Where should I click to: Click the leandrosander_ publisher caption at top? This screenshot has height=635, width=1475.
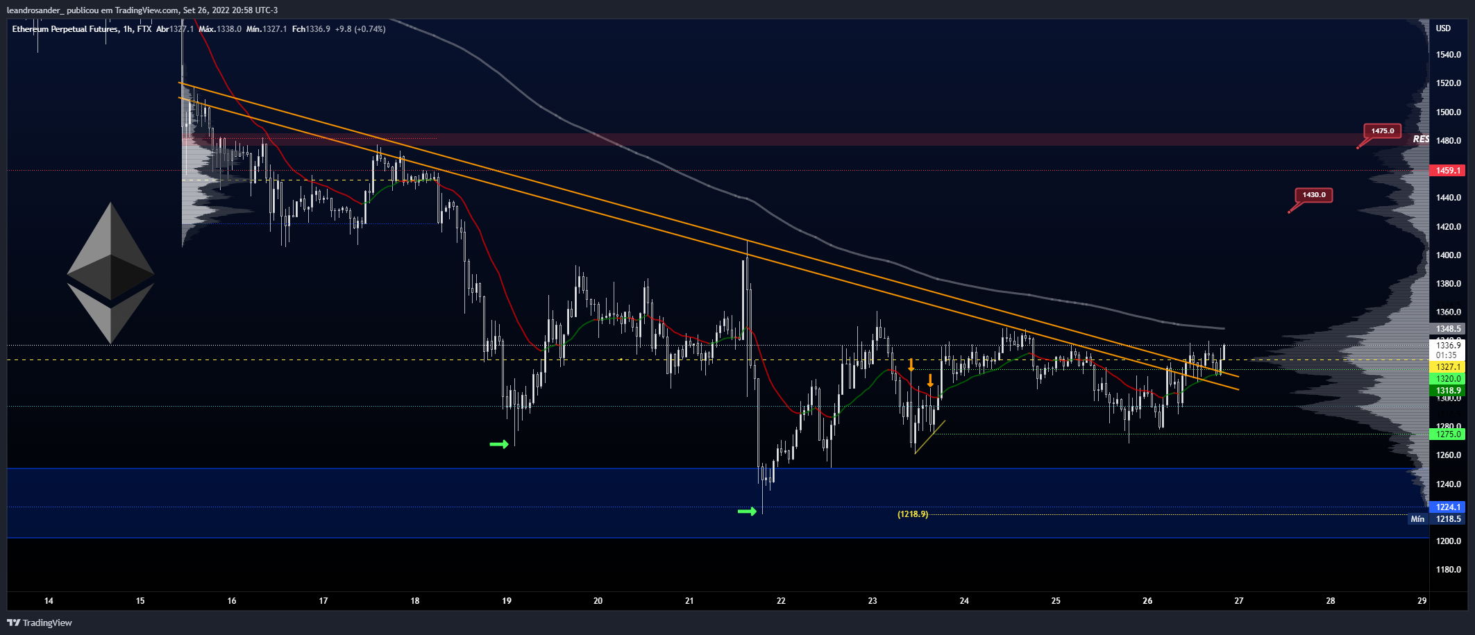point(142,10)
